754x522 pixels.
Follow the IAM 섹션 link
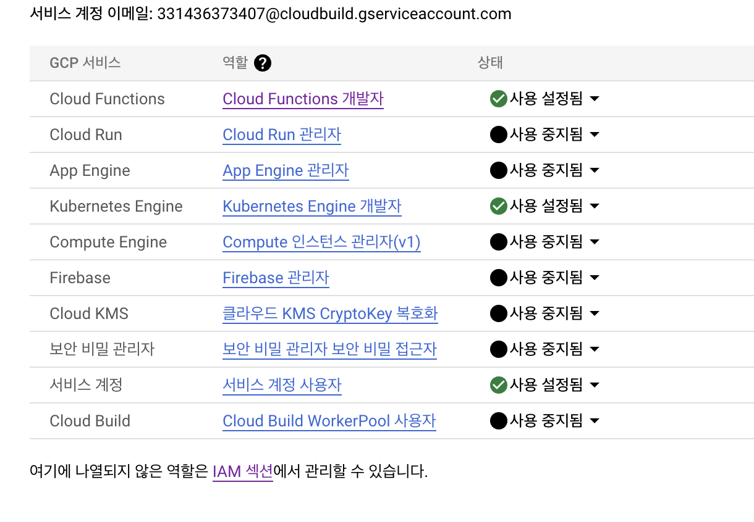click(242, 472)
